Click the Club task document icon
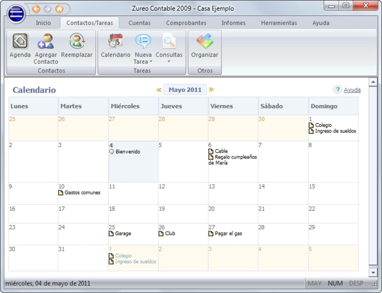The image size is (382, 293). coord(161,234)
